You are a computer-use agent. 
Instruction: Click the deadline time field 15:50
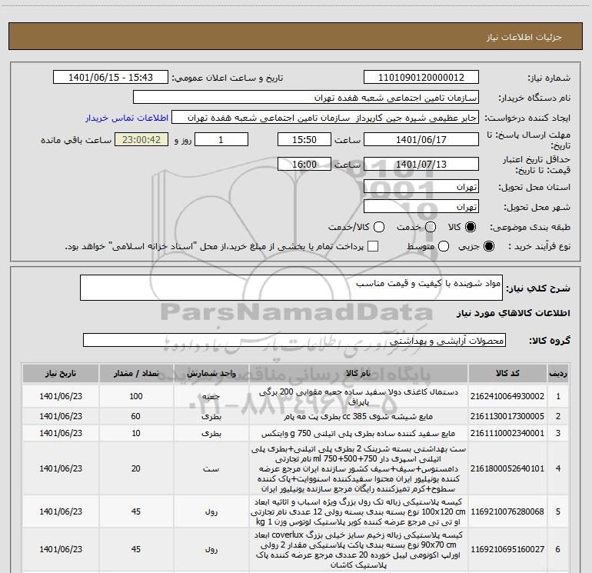coord(304,139)
